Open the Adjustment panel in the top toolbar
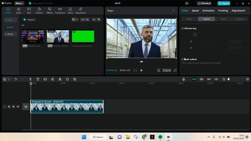Screen dimensions: 251x141 pos(80,11)
